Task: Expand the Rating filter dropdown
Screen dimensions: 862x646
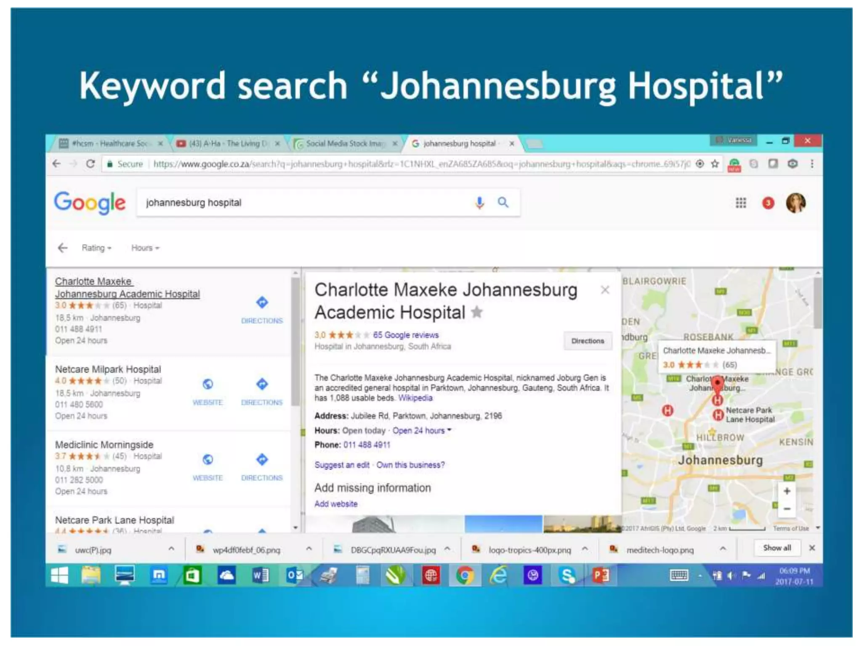Action: (96, 248)
